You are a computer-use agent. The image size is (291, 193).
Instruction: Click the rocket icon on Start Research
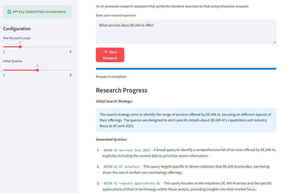tap(106, 52)
